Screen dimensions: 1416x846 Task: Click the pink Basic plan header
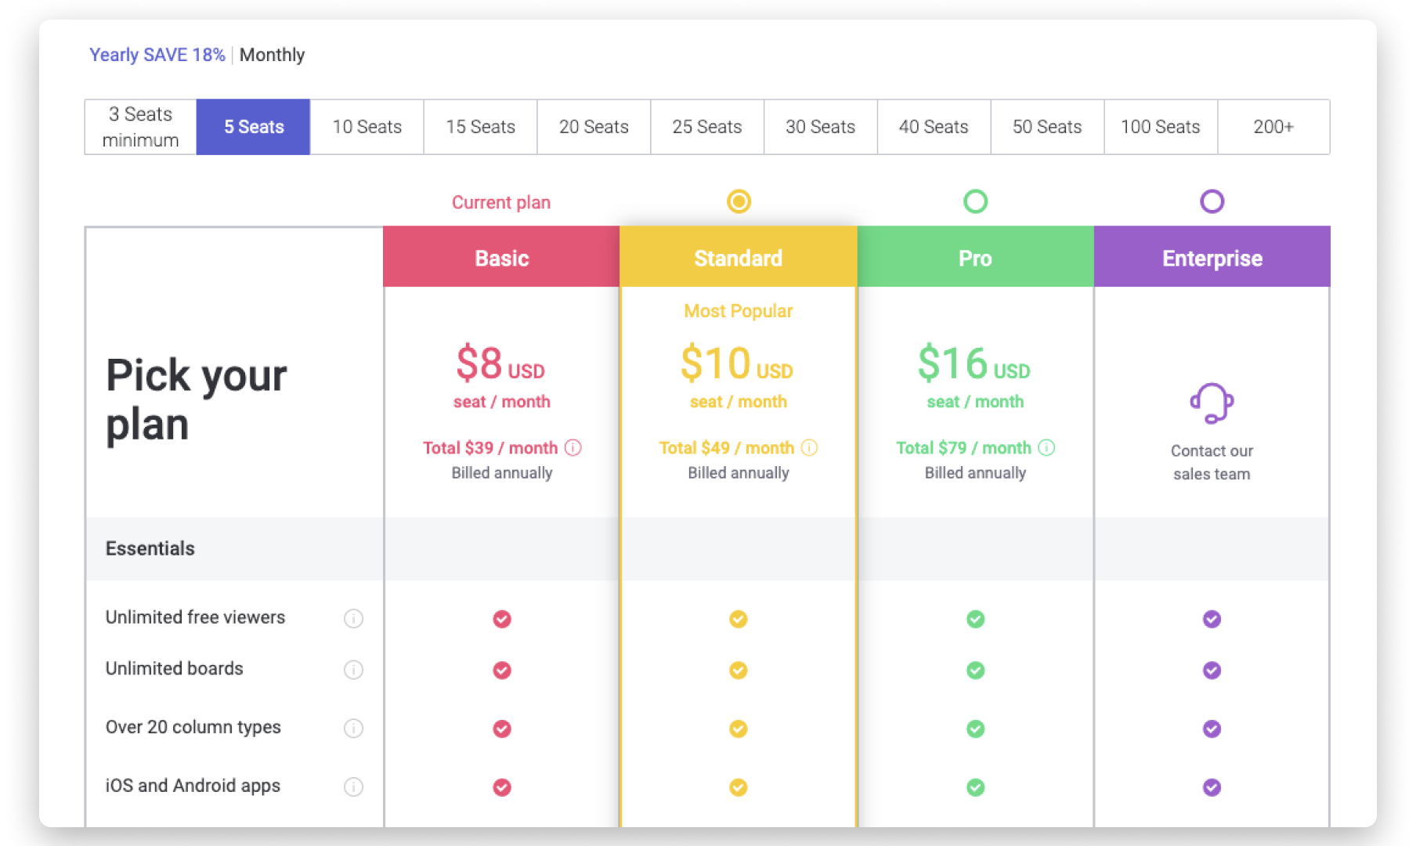point(501,258)
